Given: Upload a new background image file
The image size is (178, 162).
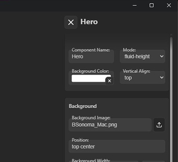Looking at the screenshot, I should (x=159, y=125).
